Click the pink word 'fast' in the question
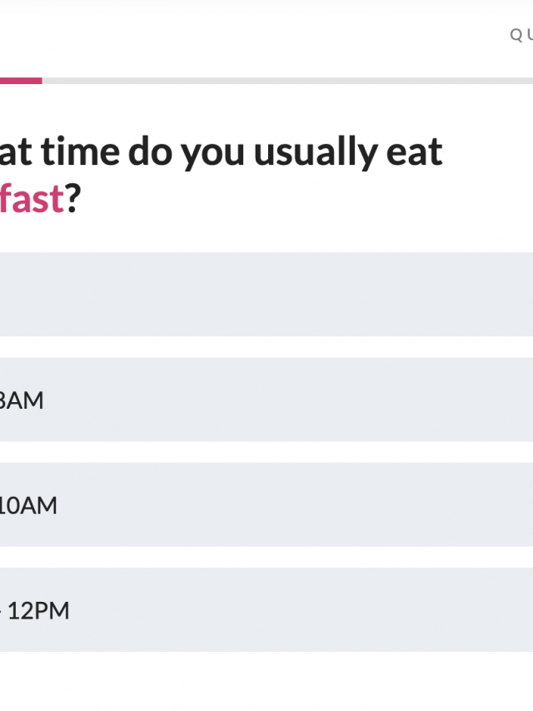The height and width of the screenshot is (711, 533). coord(32,198)
